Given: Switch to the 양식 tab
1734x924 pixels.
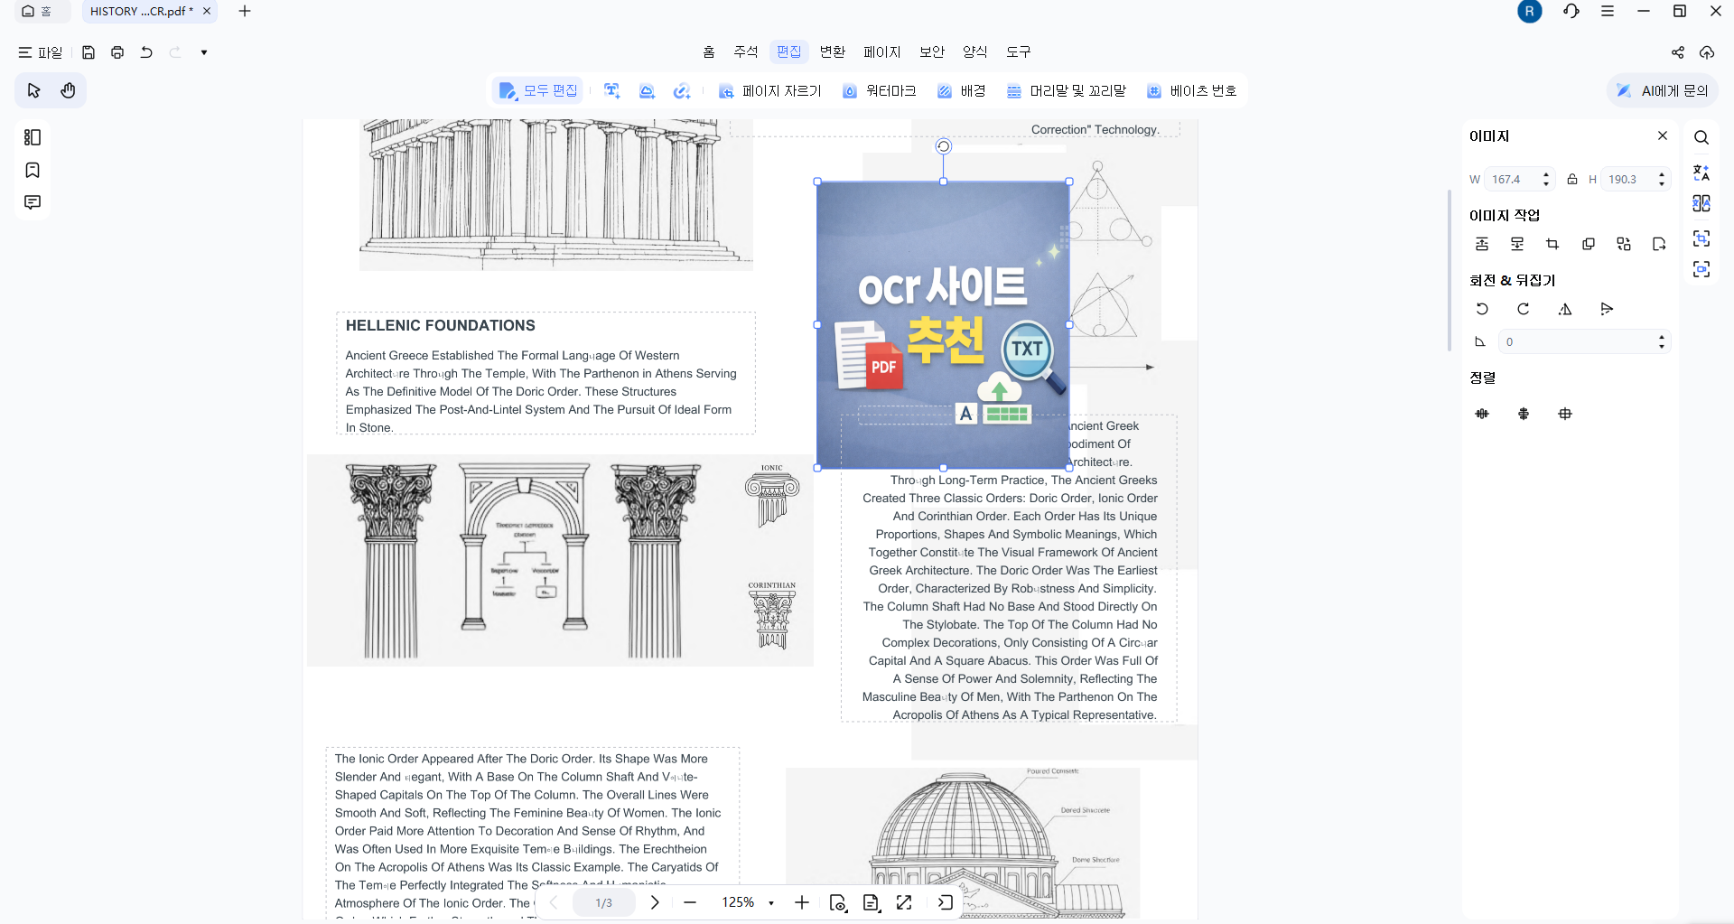Looking at the screenshot, I should click(975, 51).
